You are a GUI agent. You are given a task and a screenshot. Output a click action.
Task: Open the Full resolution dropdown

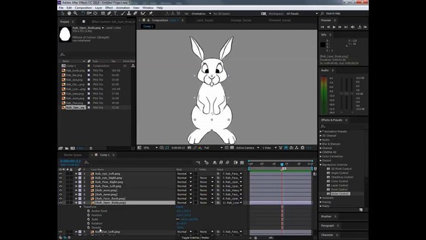coord(213,148)
